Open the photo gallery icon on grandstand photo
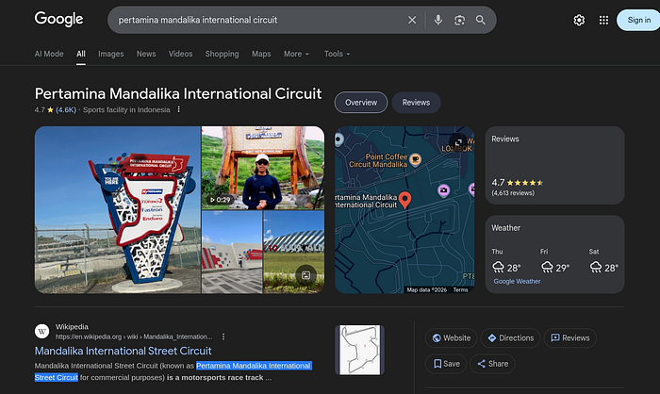This screenshot has height=394, width=660. coord(306,275)
